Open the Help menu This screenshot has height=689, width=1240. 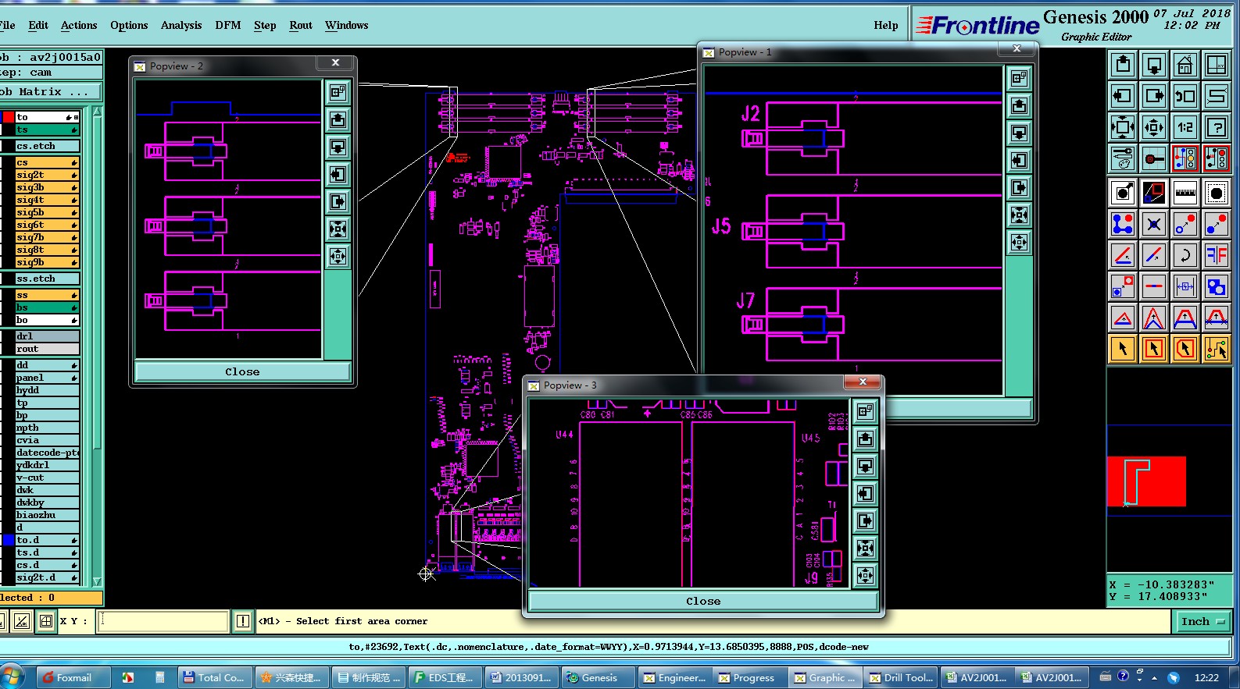pos(886,25)
